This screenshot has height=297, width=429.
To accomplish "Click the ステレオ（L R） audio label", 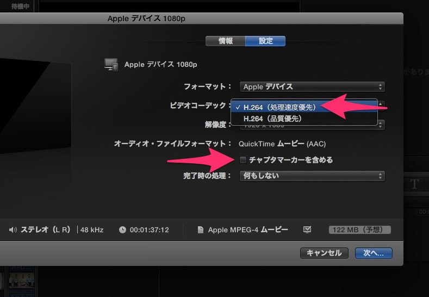I will click(x=46, y=230).
